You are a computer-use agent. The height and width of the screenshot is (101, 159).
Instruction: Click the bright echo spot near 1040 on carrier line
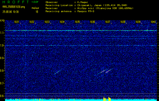147,30
